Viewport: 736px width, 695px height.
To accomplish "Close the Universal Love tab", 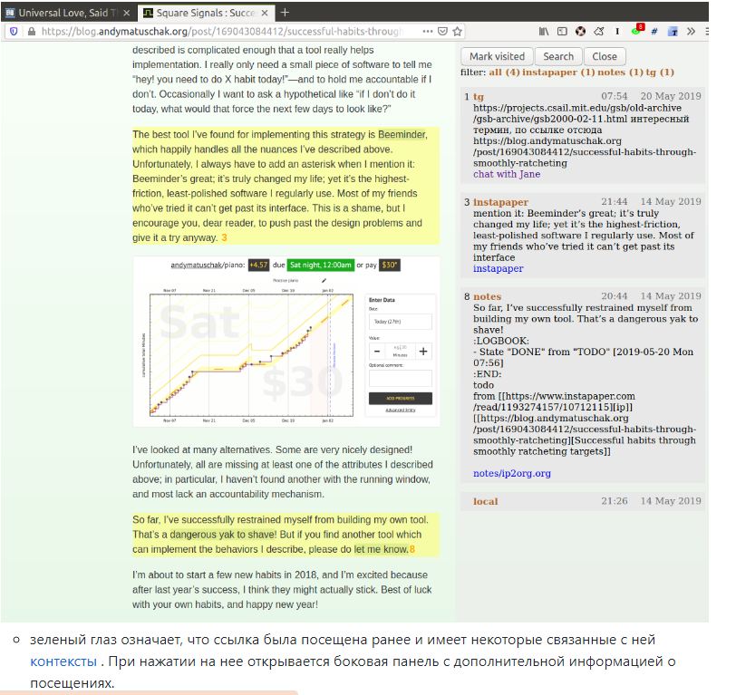I will [x=127, y=13].
